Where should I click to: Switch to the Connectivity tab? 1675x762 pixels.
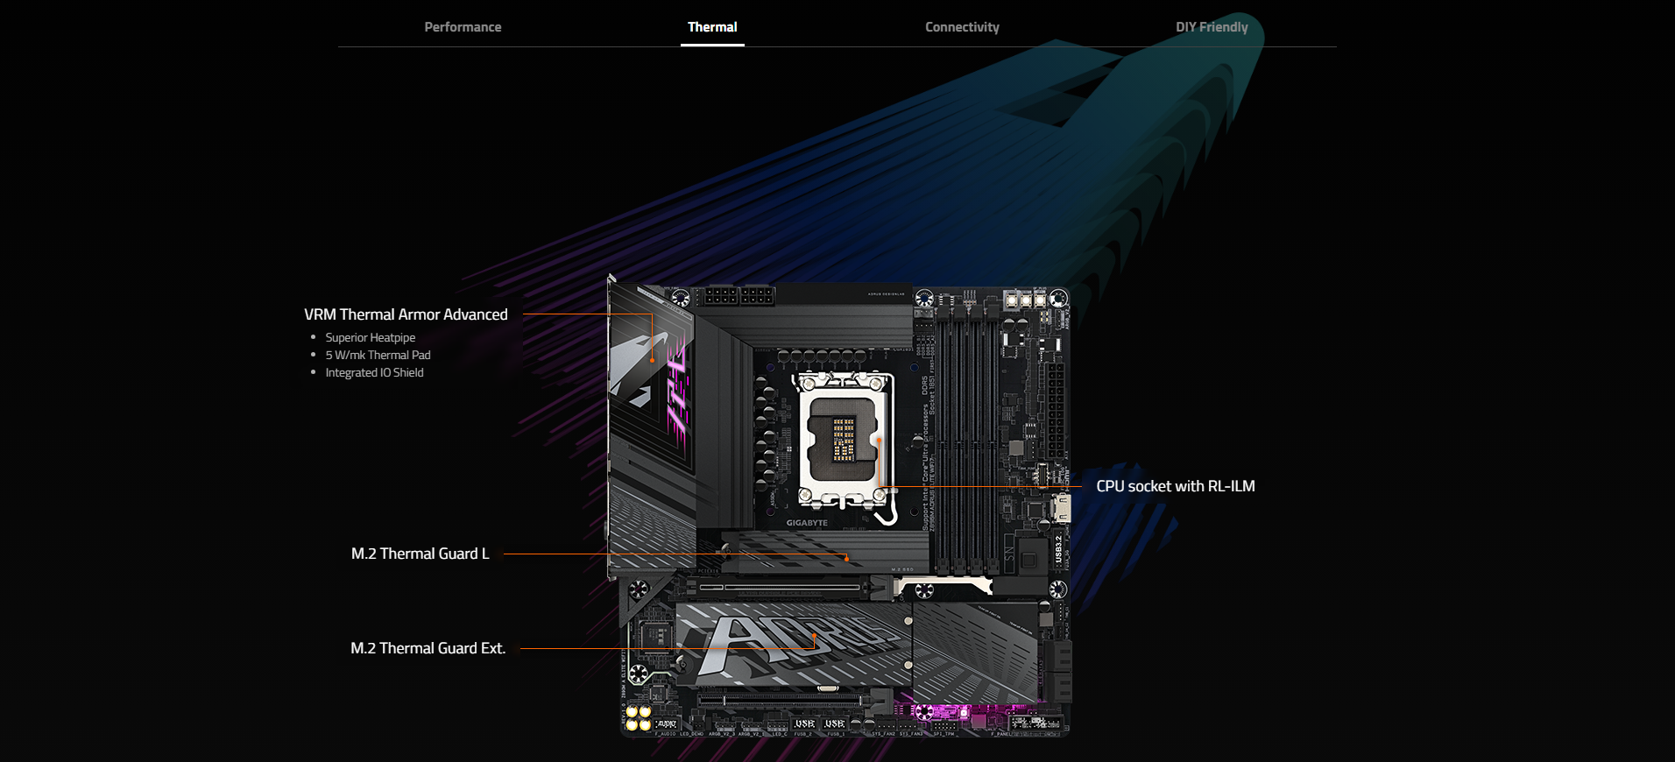click(x=962, y=27)
